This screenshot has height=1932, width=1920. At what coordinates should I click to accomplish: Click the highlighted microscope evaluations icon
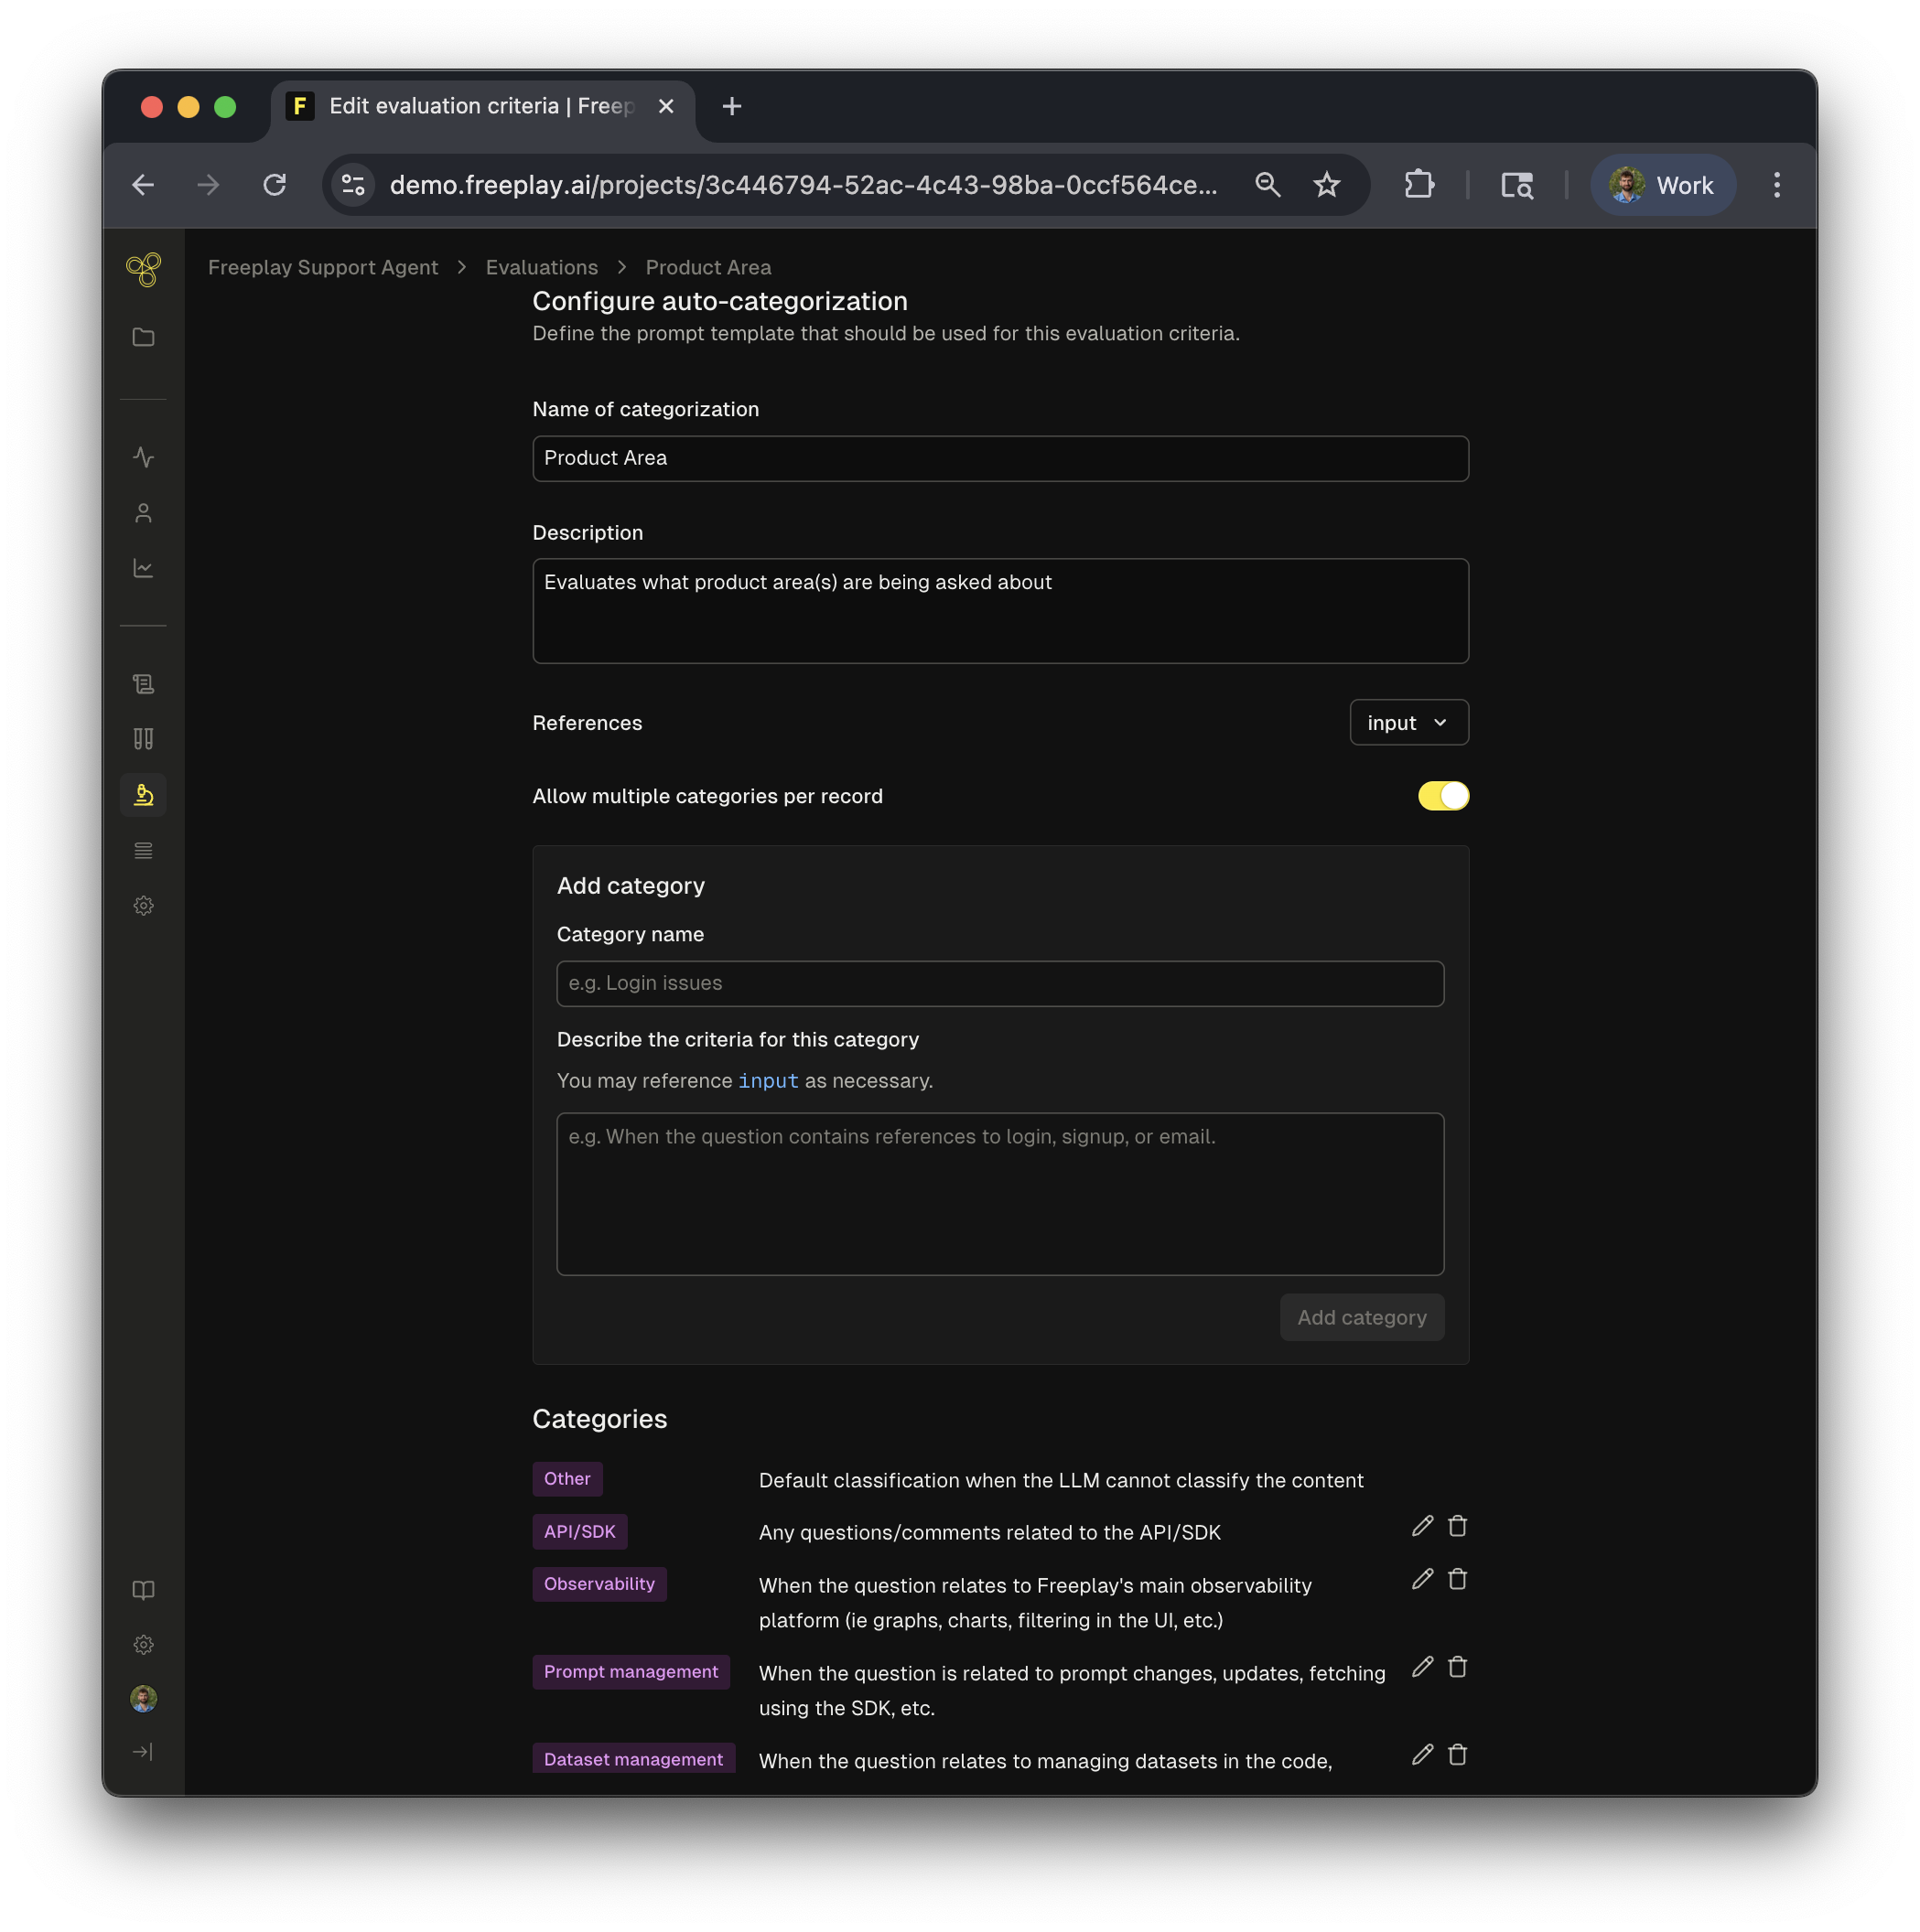[143, 795]
